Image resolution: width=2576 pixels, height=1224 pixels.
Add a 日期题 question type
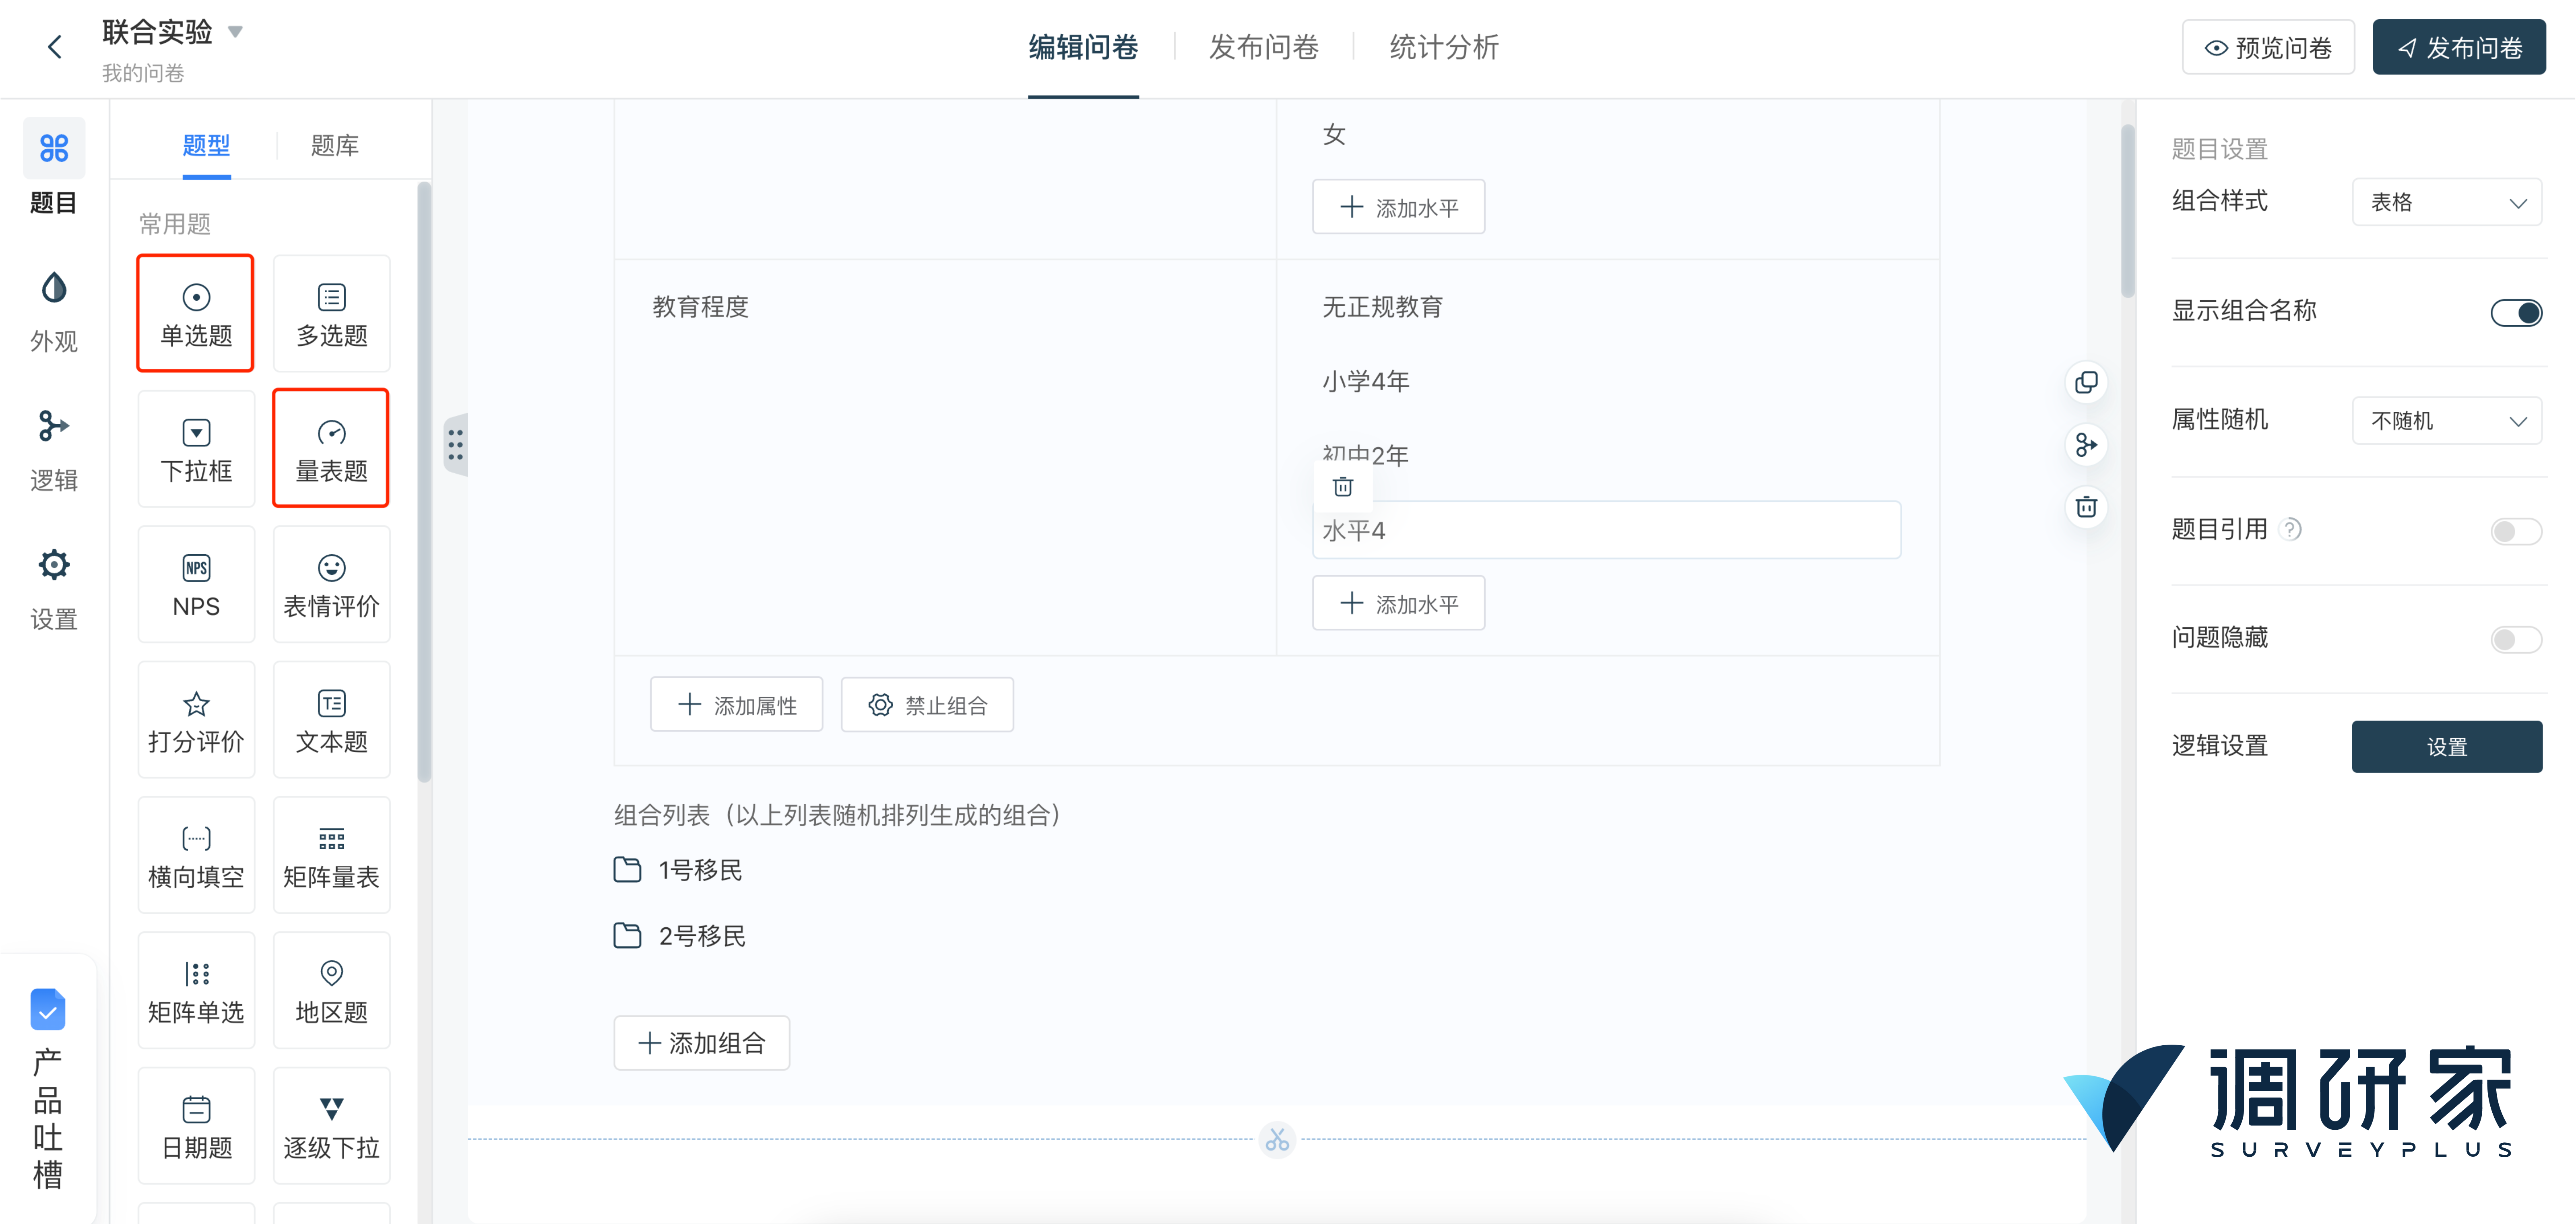196,1126
